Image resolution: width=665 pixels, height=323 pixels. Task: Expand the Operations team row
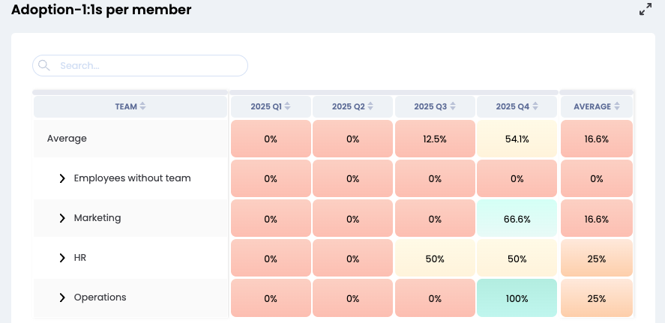[62, 298]
